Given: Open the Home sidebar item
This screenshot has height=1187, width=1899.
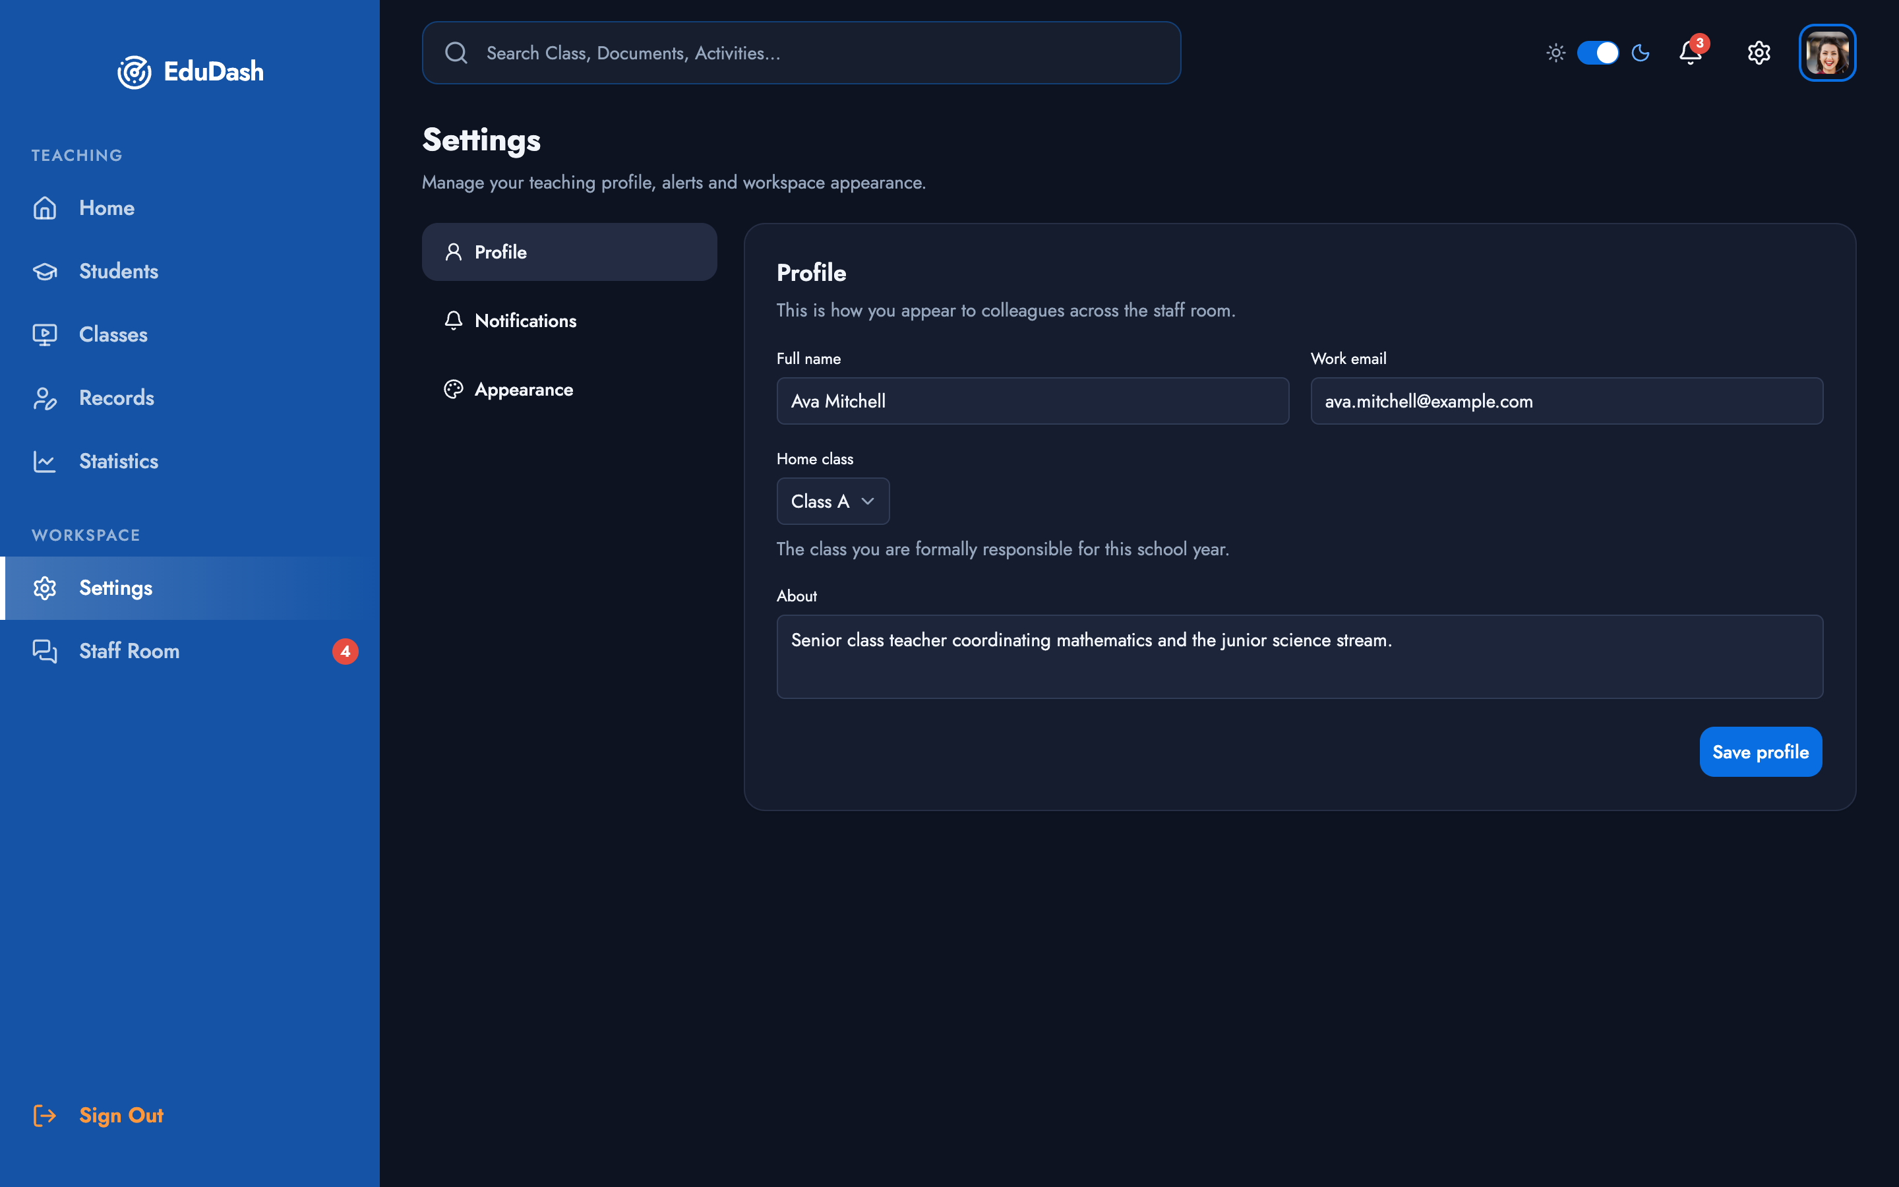Looking at the screenshot, I should coord(190,208).
